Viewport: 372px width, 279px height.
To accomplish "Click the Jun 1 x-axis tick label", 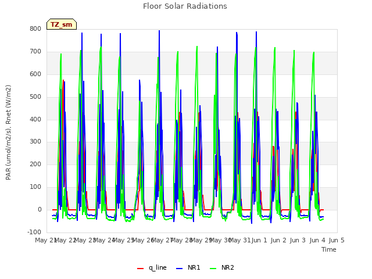I will (259, 240).
